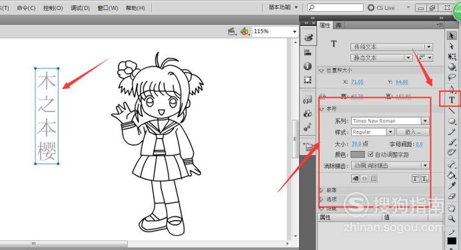Click the 字母间距 value 0.0
Screen dimensions: 461x250
pos(419,144)
